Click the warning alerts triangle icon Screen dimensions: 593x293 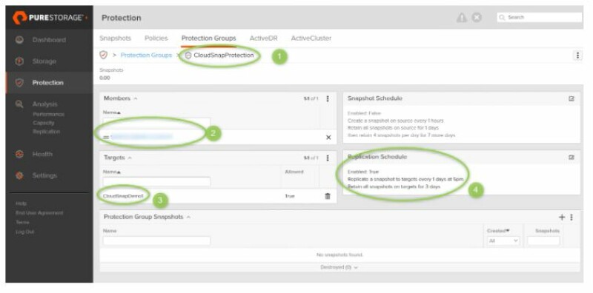(x=461, y=17)
